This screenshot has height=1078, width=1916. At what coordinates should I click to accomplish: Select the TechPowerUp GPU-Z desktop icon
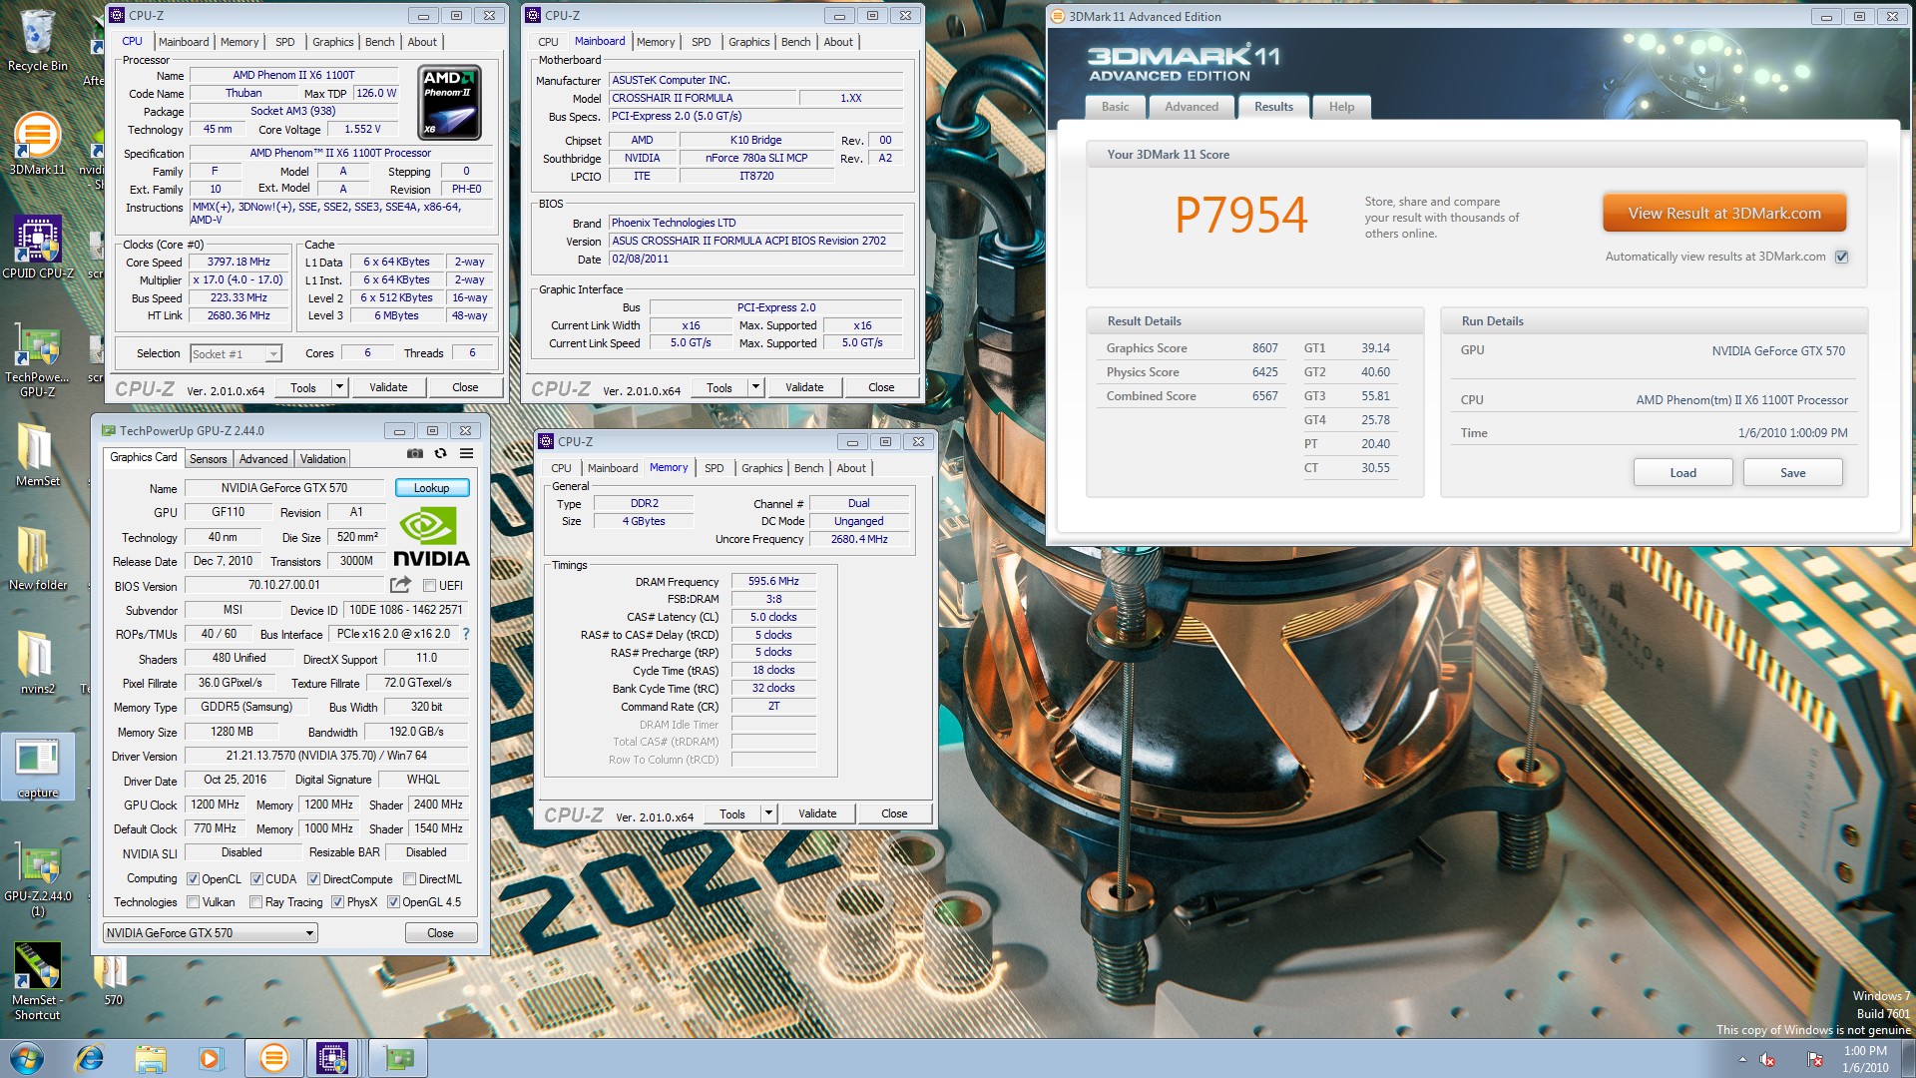tap(37, 359)
